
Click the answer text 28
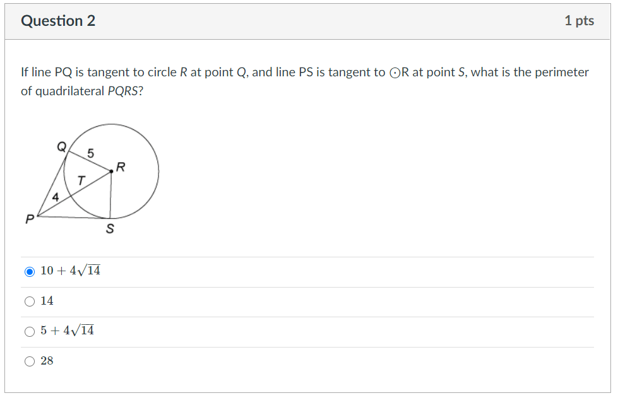[47, 361]
